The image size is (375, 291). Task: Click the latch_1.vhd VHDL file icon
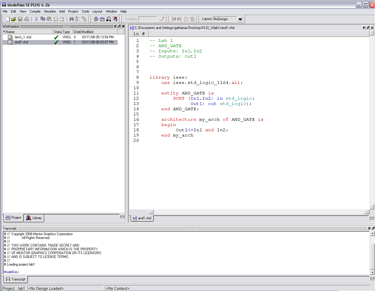click(x=10, y=37)
